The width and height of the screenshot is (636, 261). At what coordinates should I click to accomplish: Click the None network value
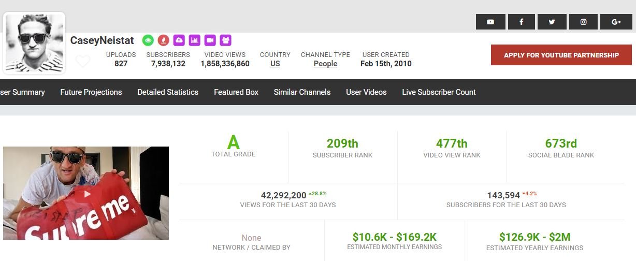click(x=251, y=238)
